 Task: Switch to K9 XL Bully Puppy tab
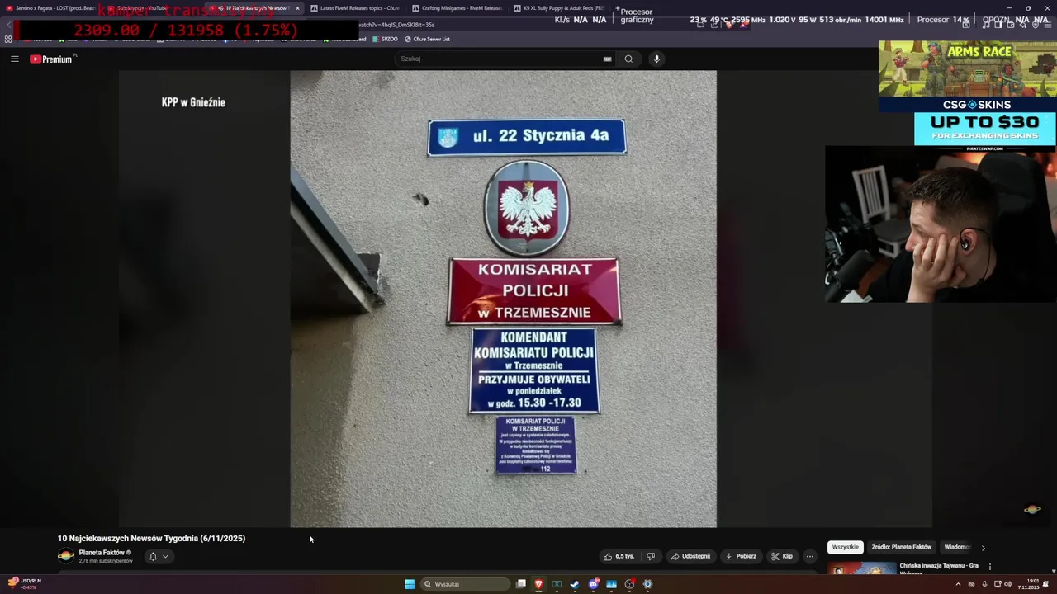558,8
